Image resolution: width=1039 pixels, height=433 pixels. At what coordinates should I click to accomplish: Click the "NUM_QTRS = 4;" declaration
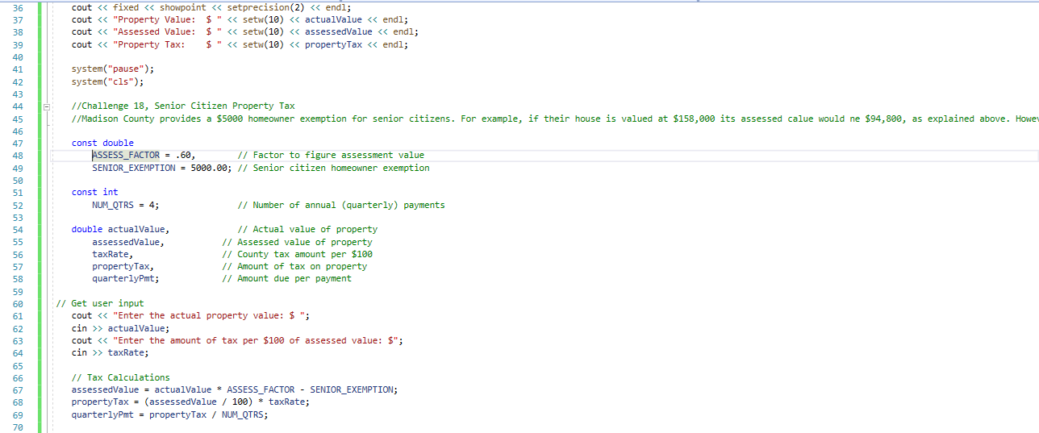pos(125,205)
